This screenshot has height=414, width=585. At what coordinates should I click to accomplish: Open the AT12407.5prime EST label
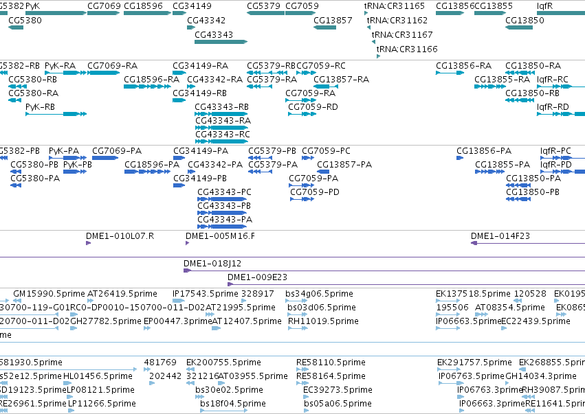tap(247, 321)
